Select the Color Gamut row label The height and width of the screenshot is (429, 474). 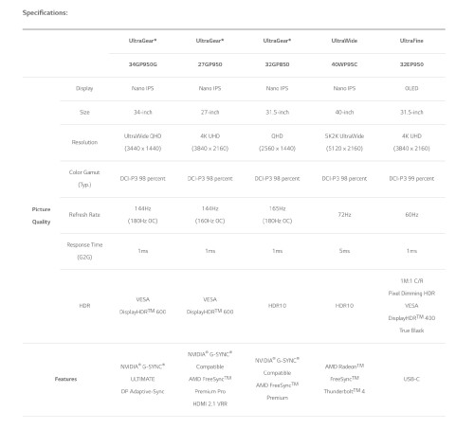pos(84,178)
